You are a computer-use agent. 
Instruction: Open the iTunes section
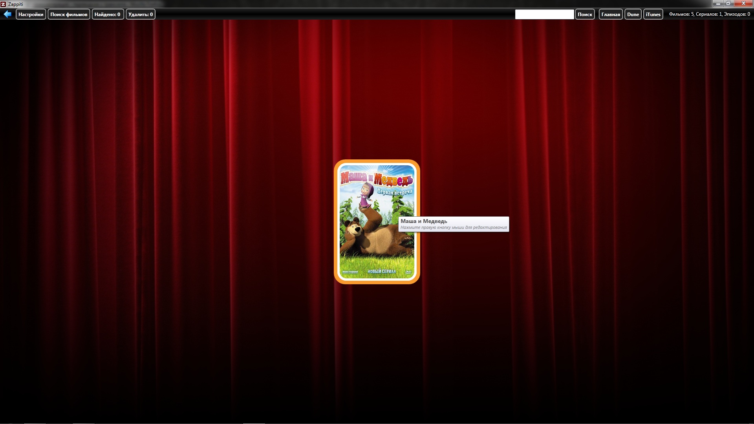point(653,15)
